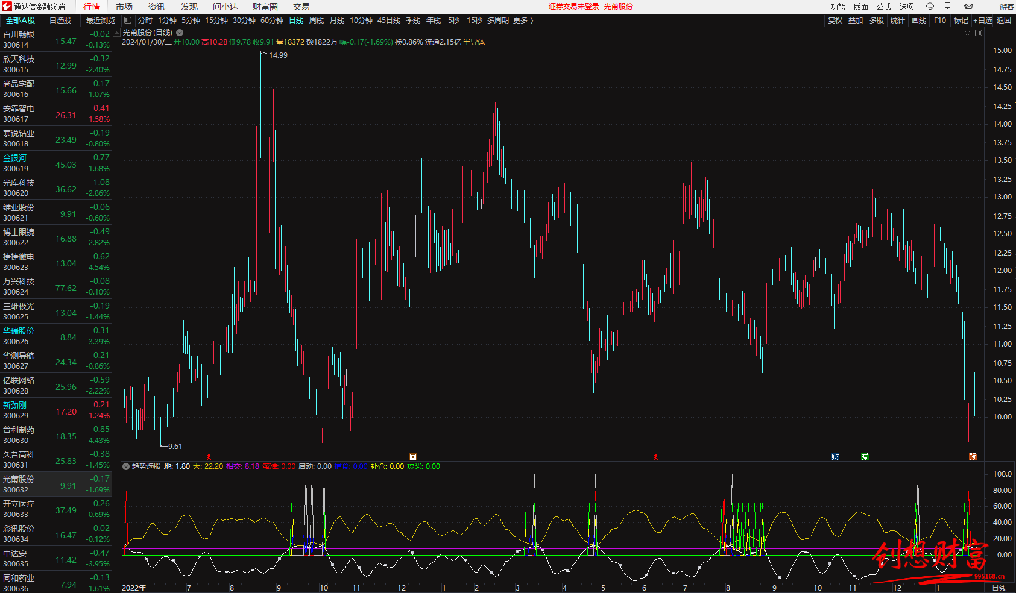
Task: Click the 半导体 sector label
Action: pos(474,42)
